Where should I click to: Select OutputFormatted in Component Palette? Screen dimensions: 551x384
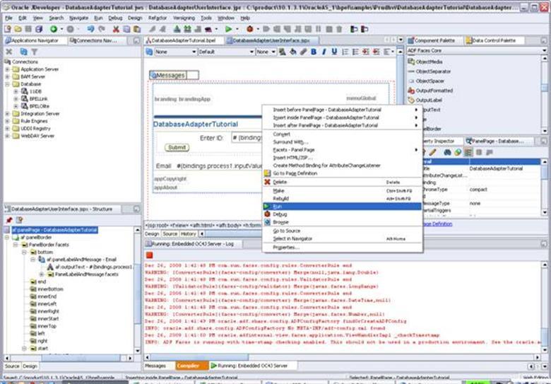pyautogui.click(x=434, y=91)
